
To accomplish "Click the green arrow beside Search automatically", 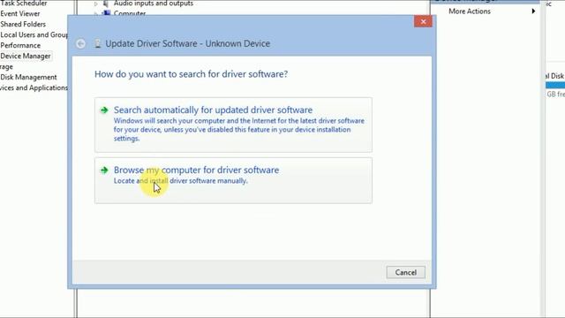I will pos(104,110).
